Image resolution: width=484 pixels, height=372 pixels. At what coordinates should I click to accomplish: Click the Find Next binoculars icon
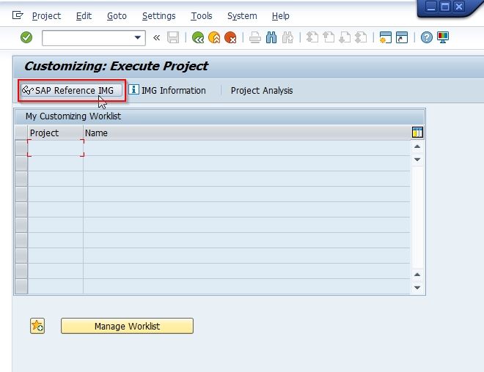coord(287,37)
